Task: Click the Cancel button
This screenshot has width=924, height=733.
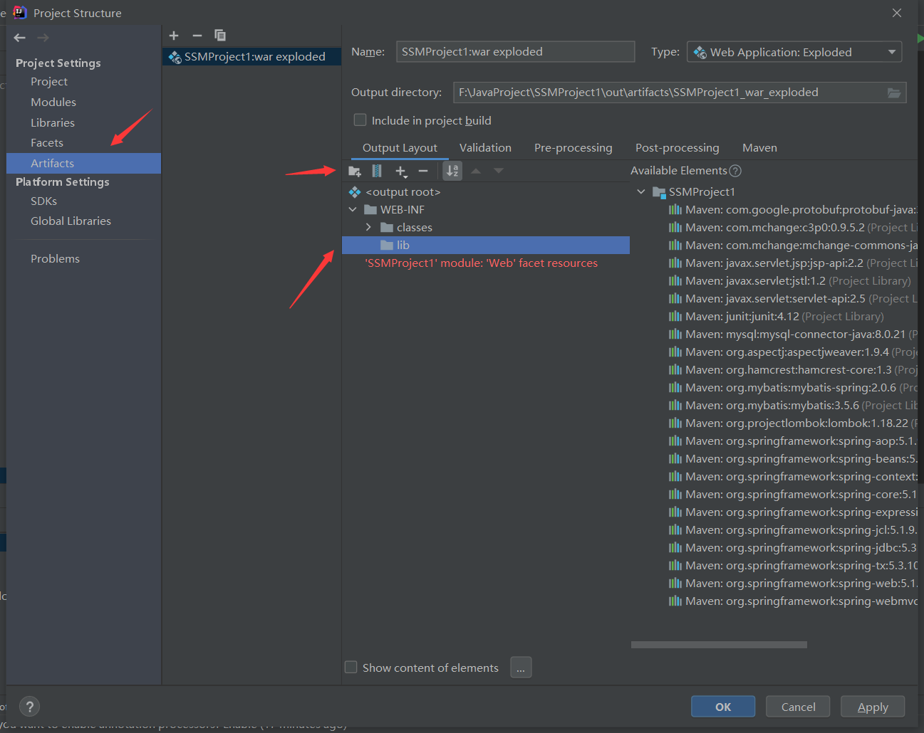Action: (798, 707)
